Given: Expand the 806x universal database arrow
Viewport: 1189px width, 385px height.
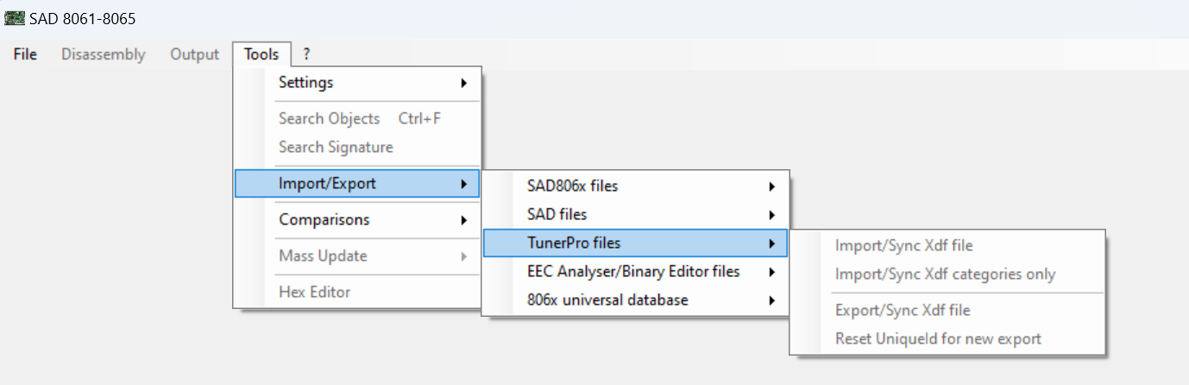Looking at the screenshot, I should 771,300.
